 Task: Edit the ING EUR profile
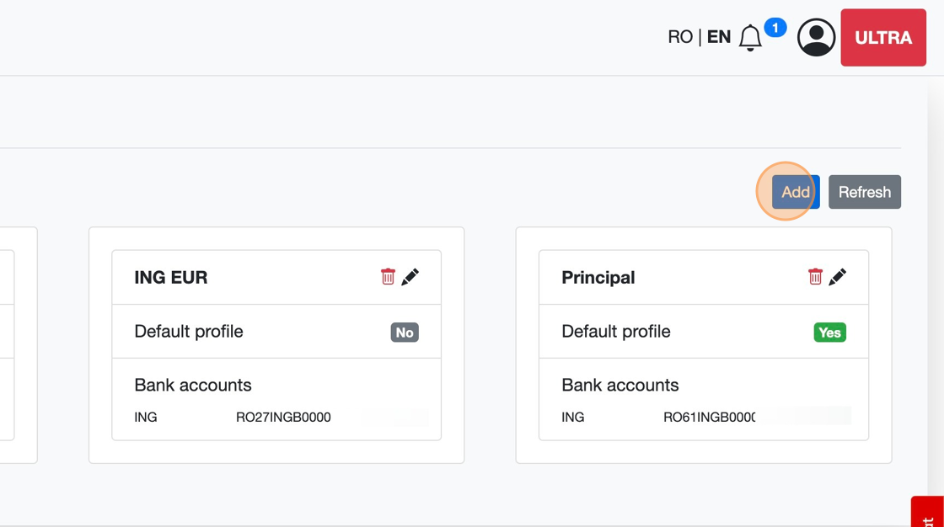[410, 277]
